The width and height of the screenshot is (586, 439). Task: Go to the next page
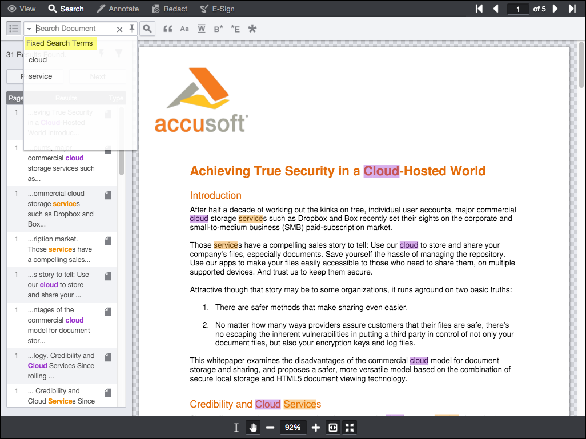[555, 9]
